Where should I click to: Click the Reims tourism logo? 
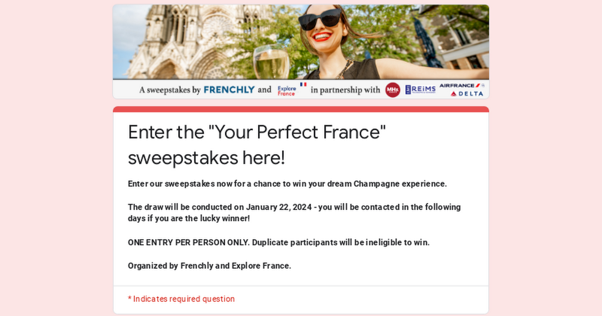click(x=420, y=90)
